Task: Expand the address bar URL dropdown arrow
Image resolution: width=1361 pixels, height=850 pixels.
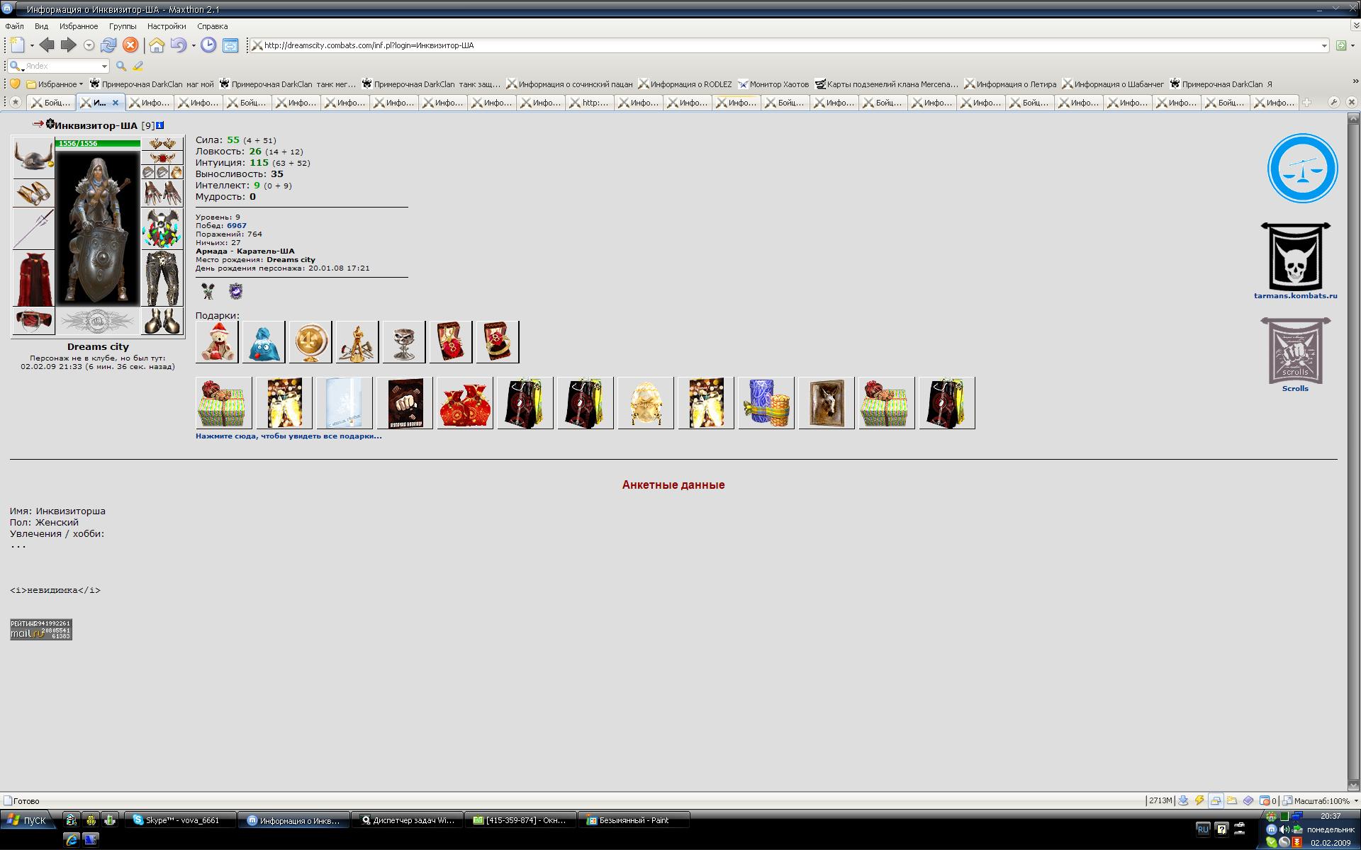Action: pyautogui.click(x=1324, y=45)
